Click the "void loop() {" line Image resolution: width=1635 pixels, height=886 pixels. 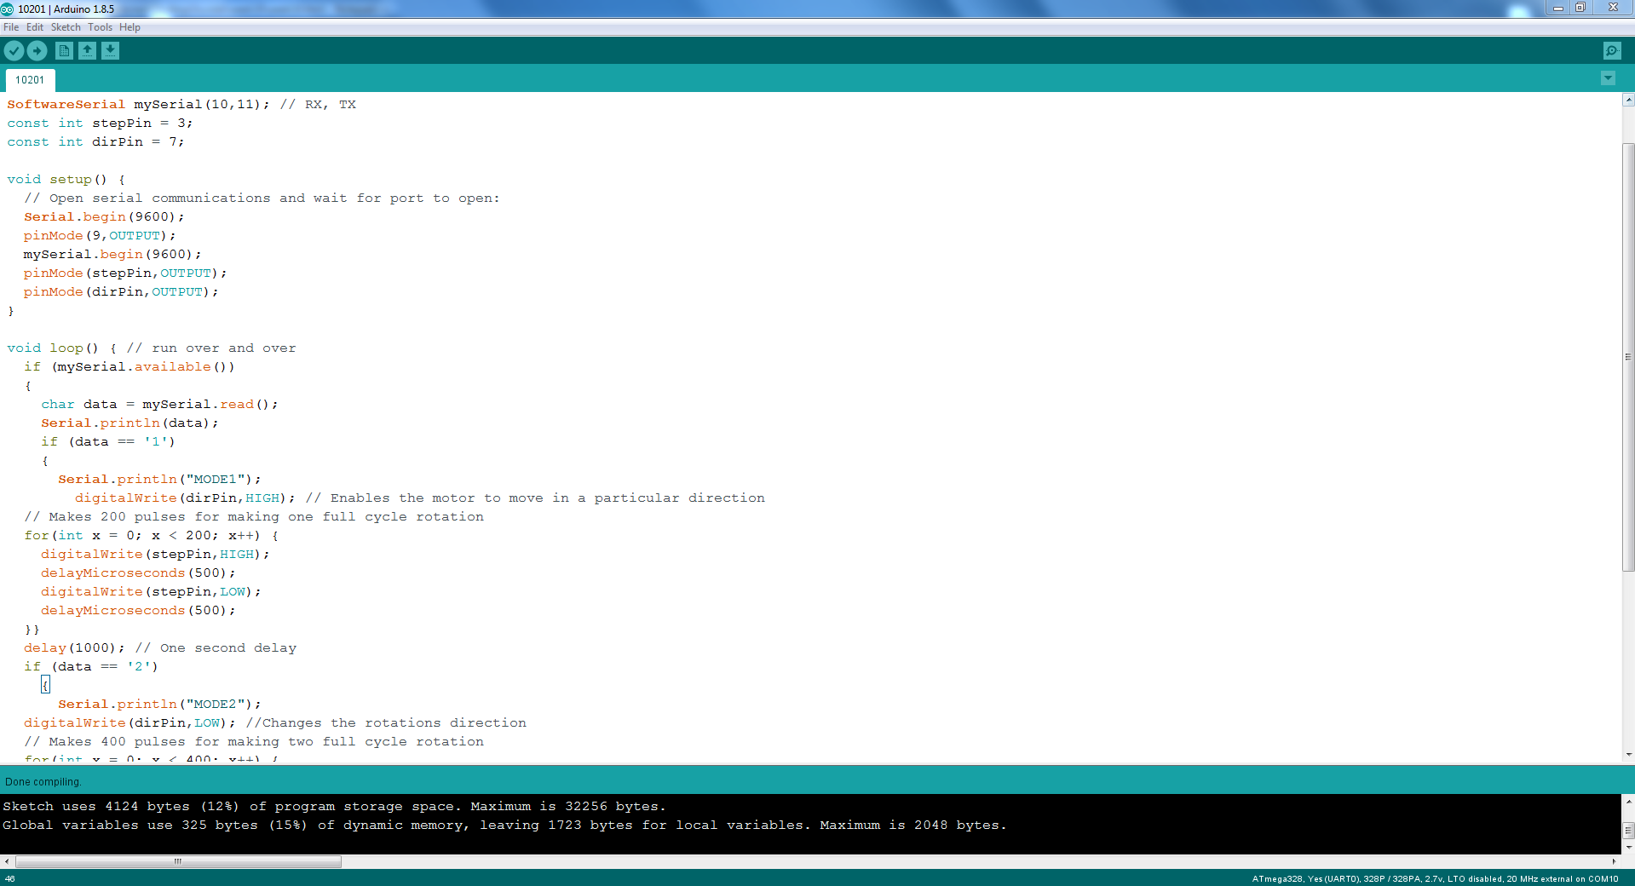pyautogui.click(x=61, y=348)
